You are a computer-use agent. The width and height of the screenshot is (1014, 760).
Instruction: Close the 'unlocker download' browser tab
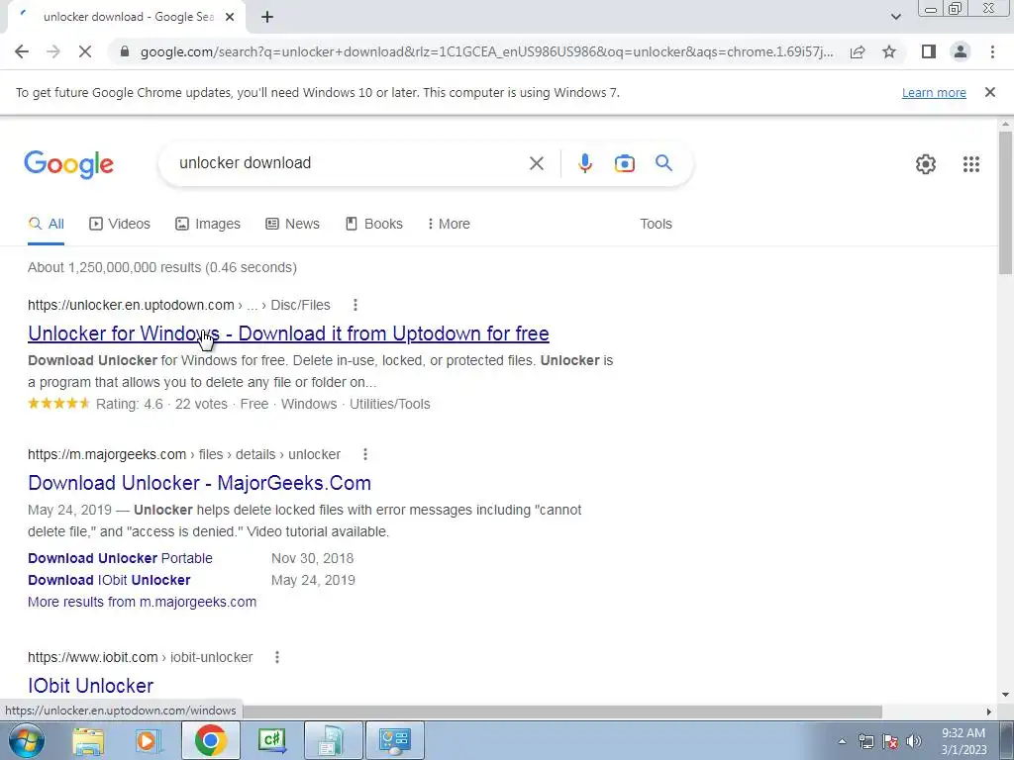click(230, 18)
